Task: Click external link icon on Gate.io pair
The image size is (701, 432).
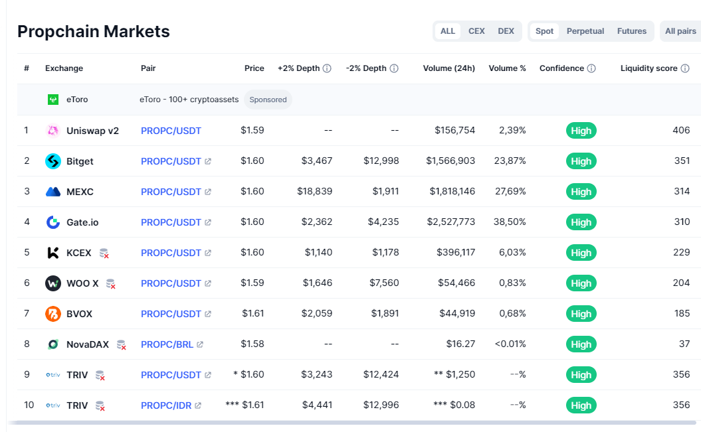Action: pyautogui.click(x=208, y=222)
